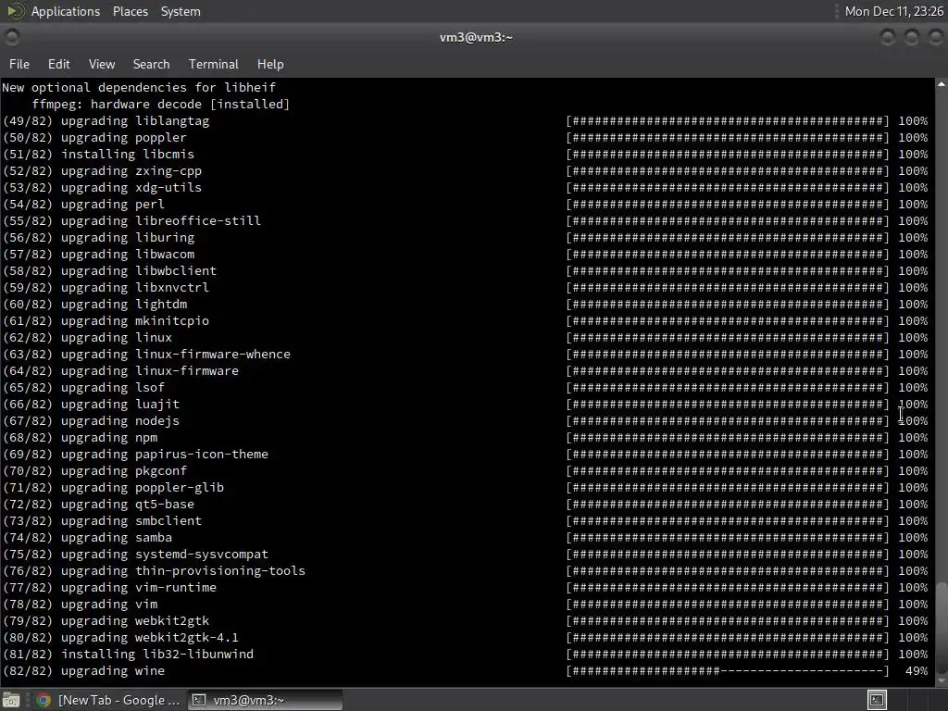The image size is (948, 711).
Task: Click the terminal scrollbar down arrow
Action: [x=942, y=680]
